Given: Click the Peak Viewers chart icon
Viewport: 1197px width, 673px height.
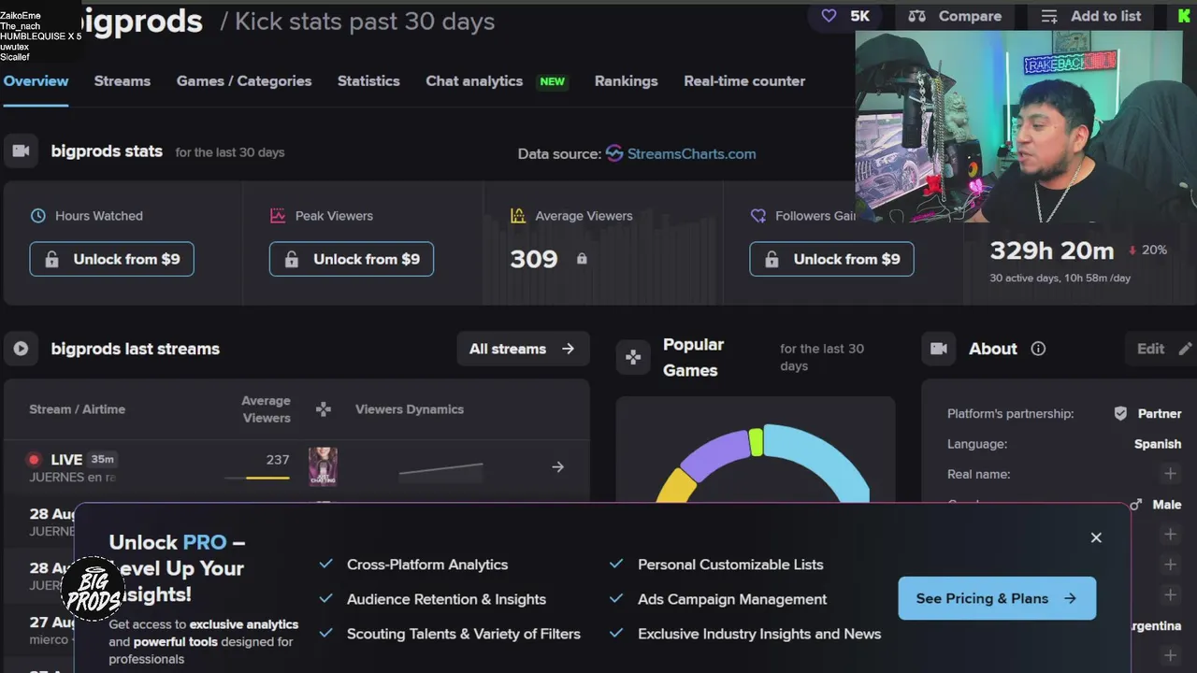Looking at the screenshot, I should [x=278, y=216].
